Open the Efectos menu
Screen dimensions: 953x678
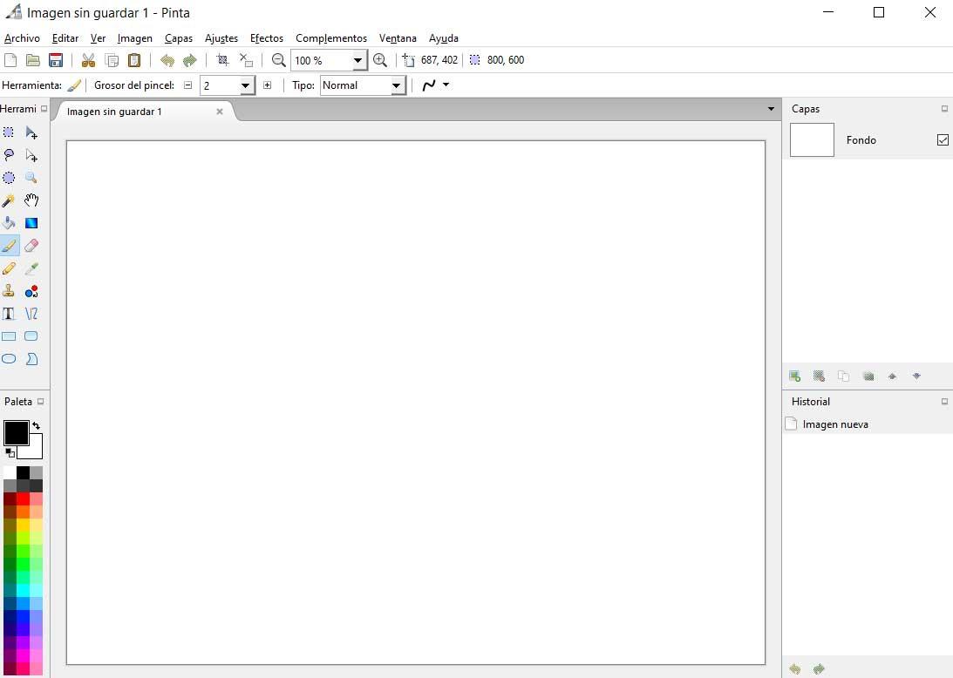(267, 38)
